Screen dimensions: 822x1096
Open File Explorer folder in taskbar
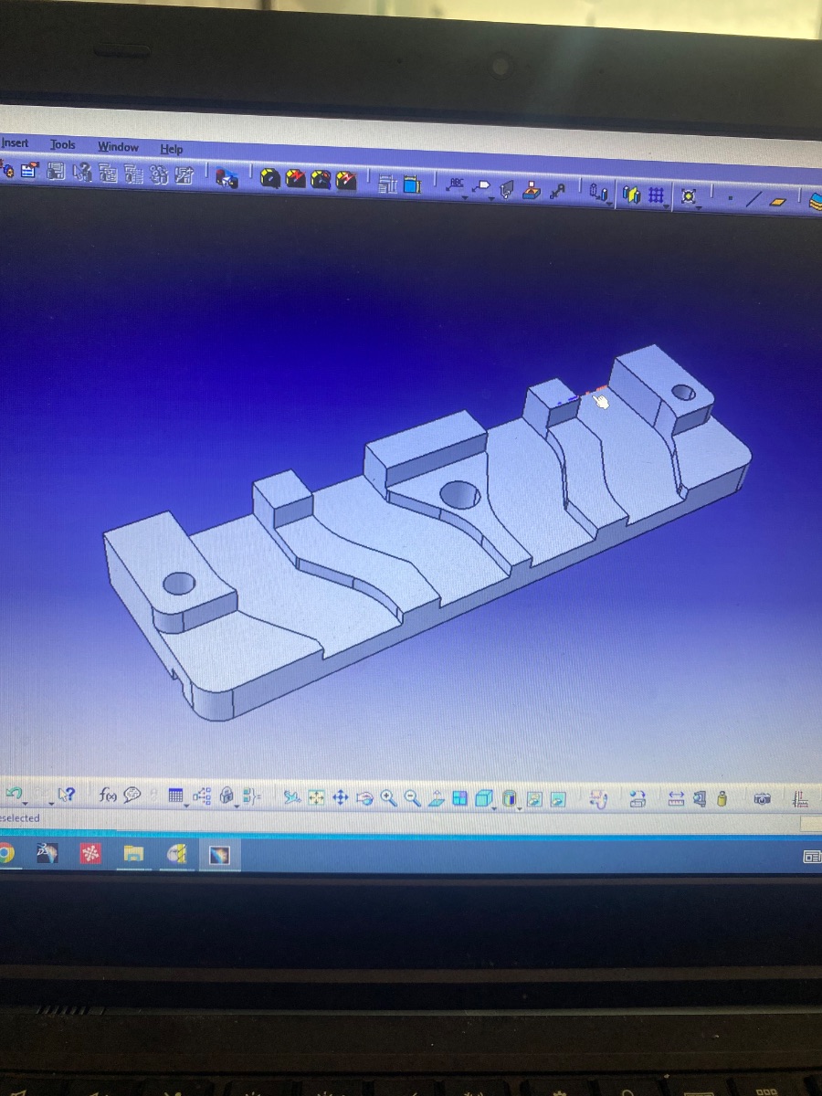[x=133, y=854]
